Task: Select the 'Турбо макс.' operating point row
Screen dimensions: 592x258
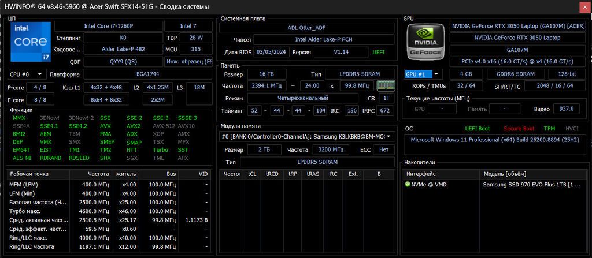Action: (109, 211)
